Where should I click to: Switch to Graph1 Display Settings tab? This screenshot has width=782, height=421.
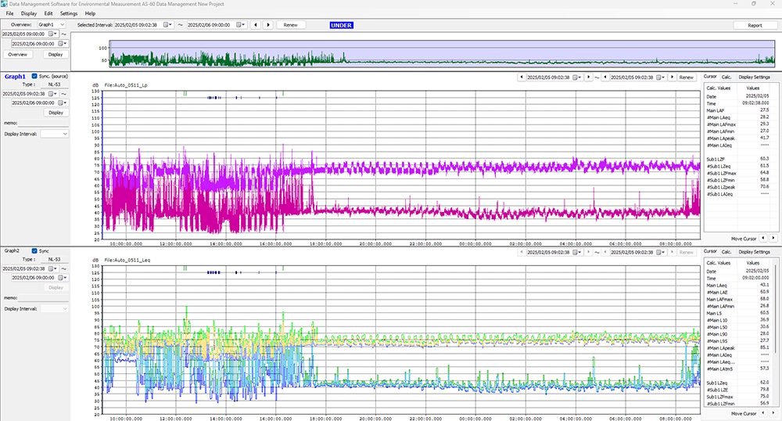[x=754, y=77]
